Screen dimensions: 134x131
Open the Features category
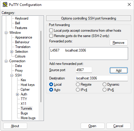(21, 28)
